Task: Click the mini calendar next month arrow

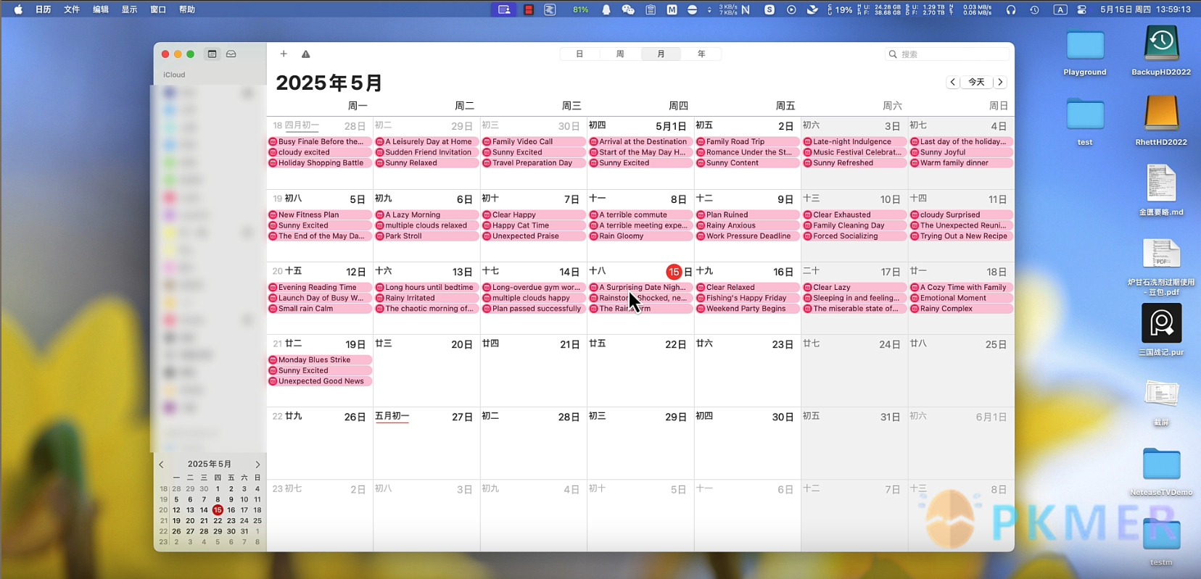Action: click(257, 465)
